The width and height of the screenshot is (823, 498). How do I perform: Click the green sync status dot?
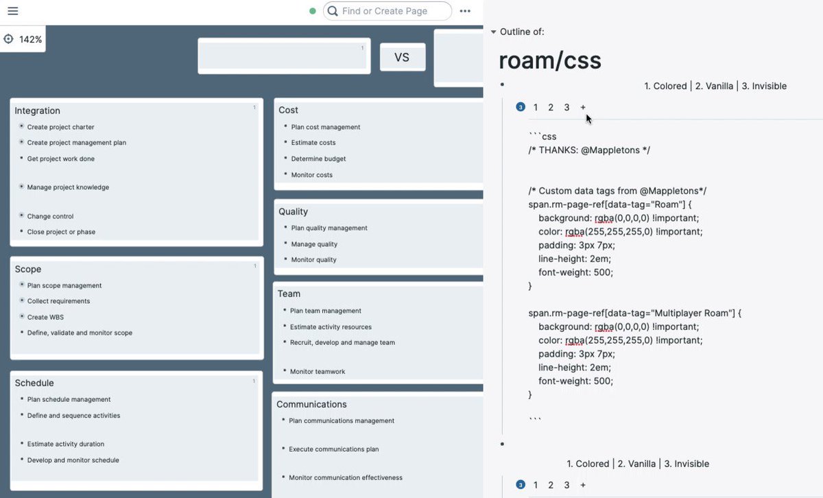[313, 11]
